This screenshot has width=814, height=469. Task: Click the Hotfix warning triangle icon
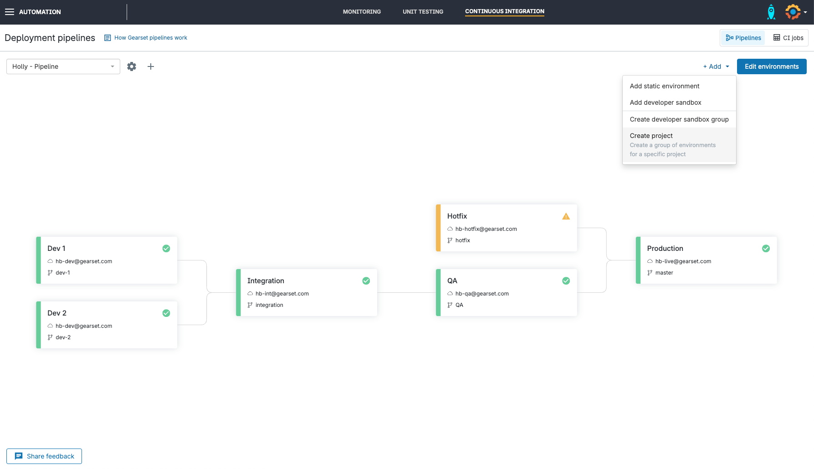[x=566, y=216]
